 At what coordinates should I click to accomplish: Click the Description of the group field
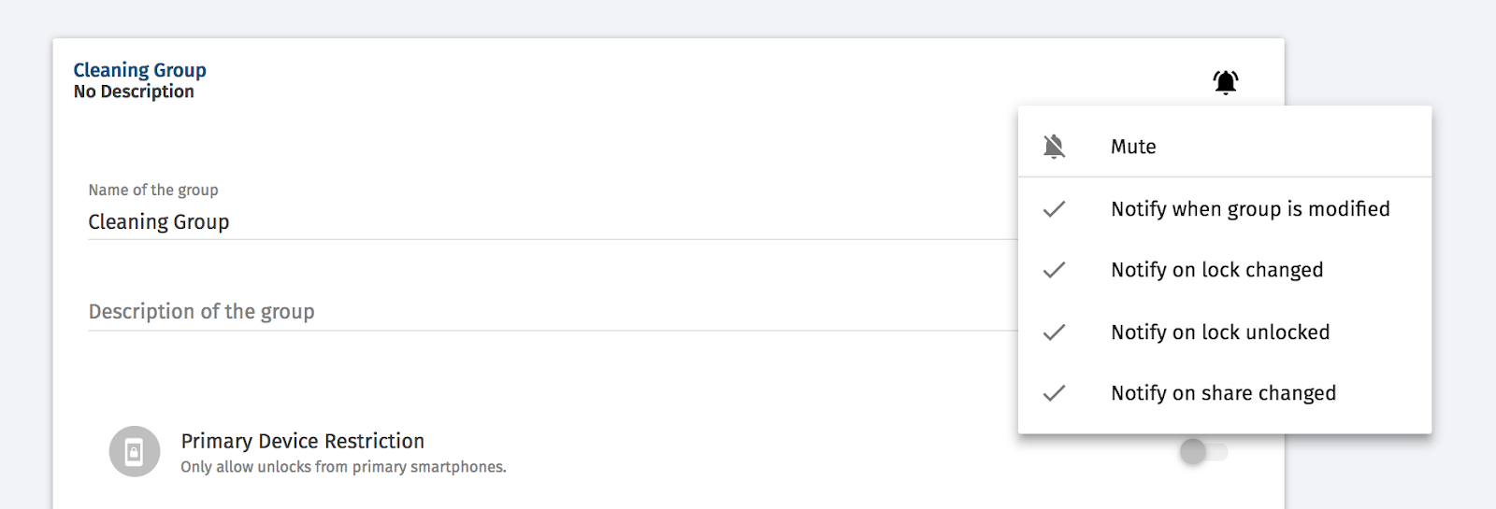553,312
